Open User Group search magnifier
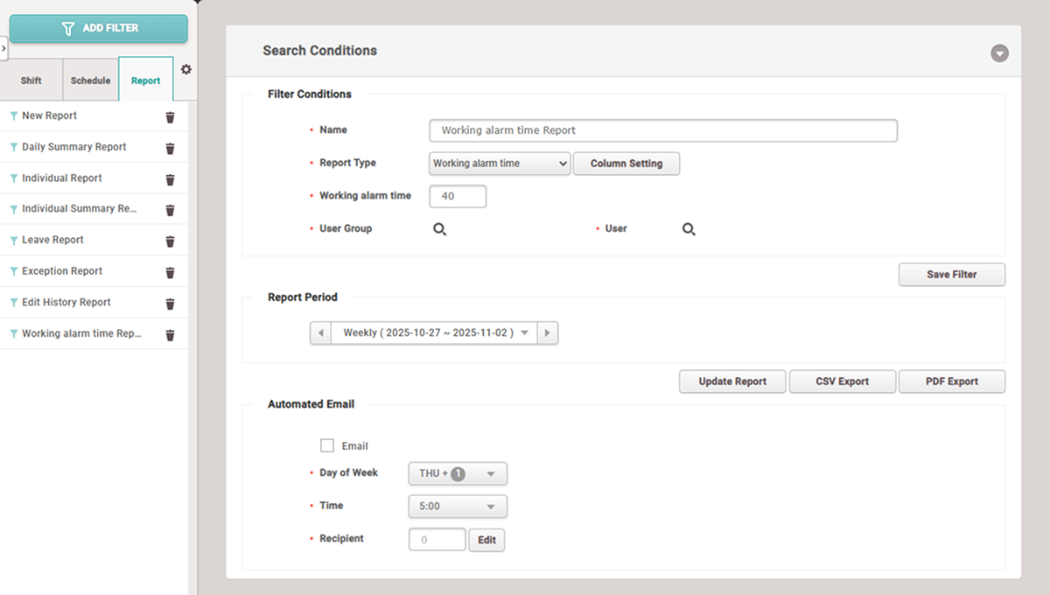The height and width of the screenshot is (595, 1050). tap(440, 229)
